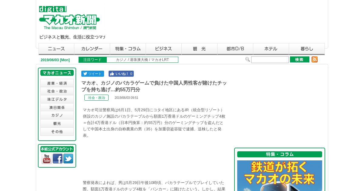Open the カレンダー navigation tab

[x=92, y=49]
